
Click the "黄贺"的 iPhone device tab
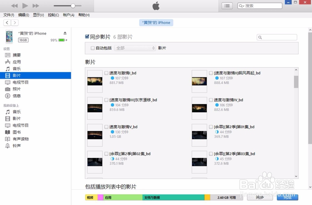(156, 23)
